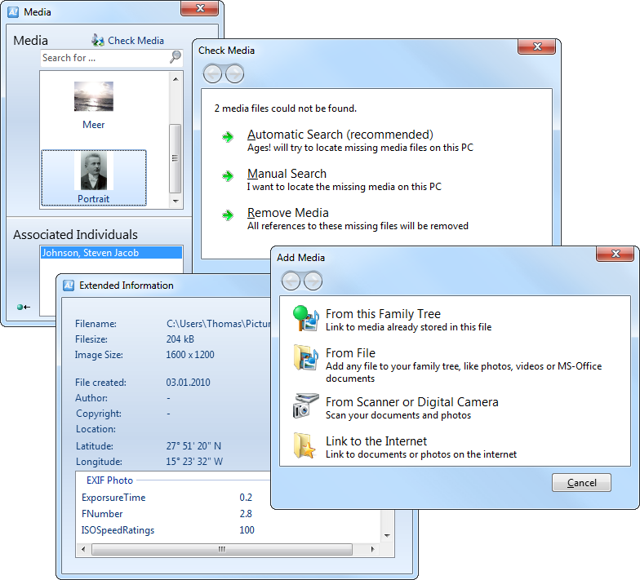Click the Extended Information horizontal scrollbar
The image size is (640, 580).
(x=220, y=550)
